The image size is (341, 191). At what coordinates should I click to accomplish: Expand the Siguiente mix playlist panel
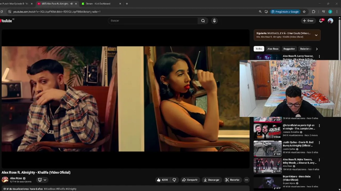click(316, 35)
